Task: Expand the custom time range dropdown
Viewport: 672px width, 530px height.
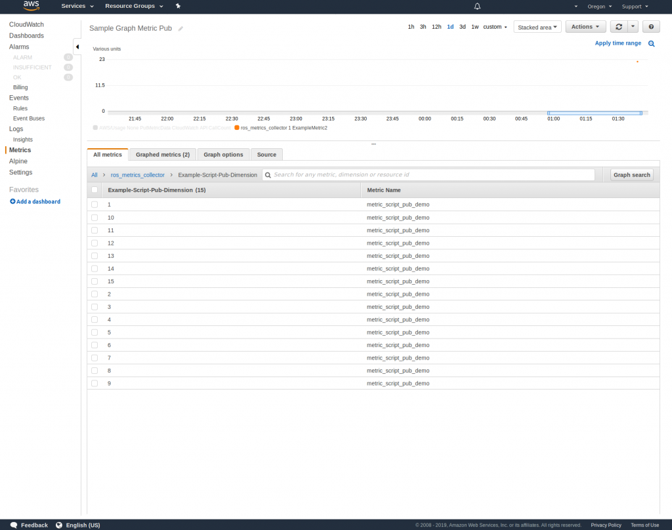Action: (x=495, y=27)
